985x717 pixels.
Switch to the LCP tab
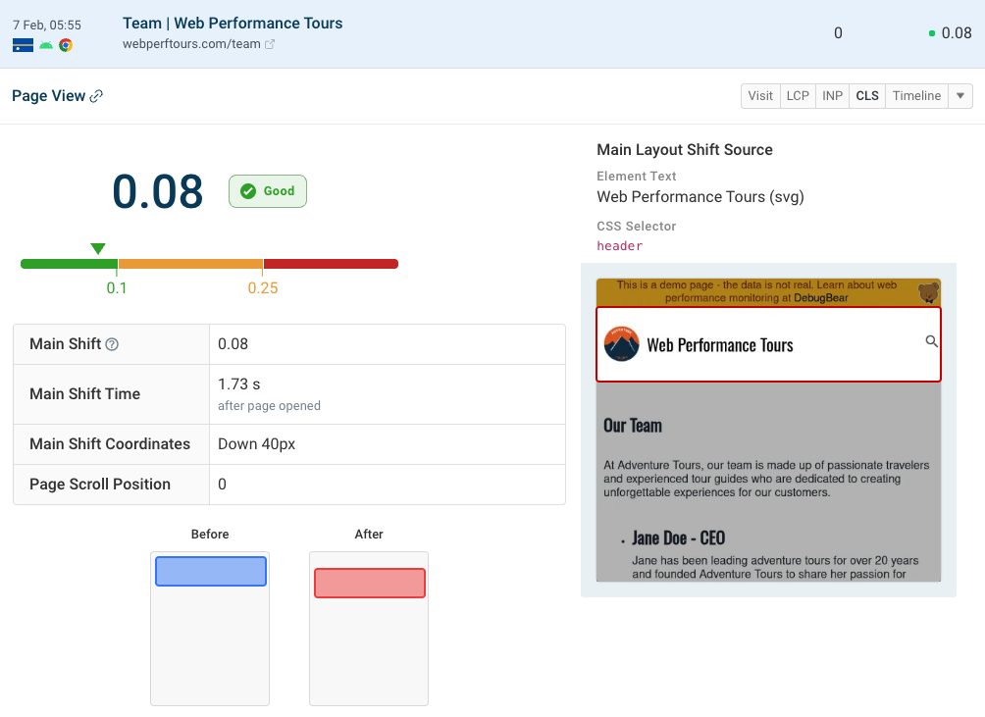pos(798,96)
